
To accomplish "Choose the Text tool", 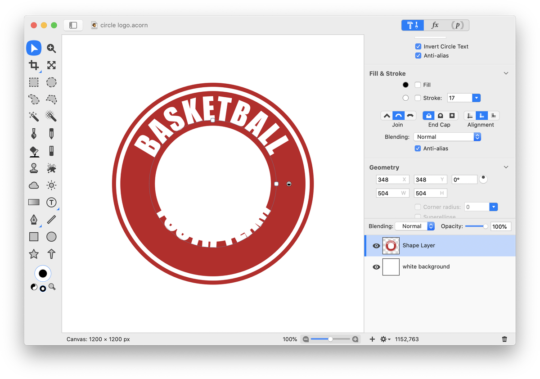I will pos(52,203).
